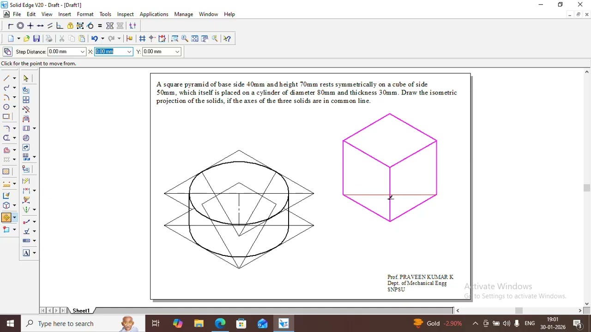Open the File menu

[x=17, y=14]
